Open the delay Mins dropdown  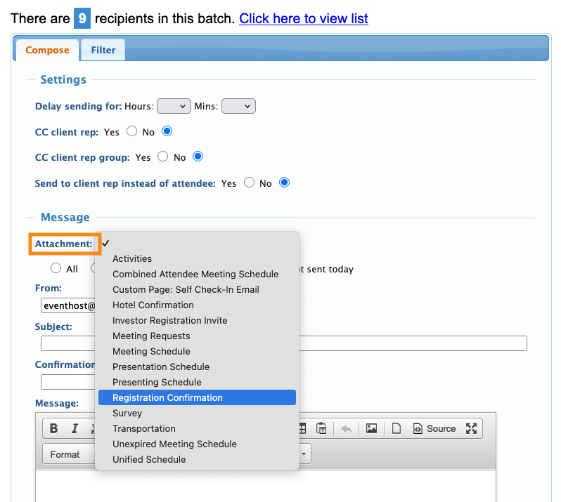pyautogui.click(x=238, y=106)
